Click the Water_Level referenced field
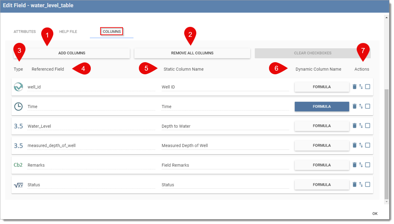Screen dimensions: 394x224 [x=91, y=126]
